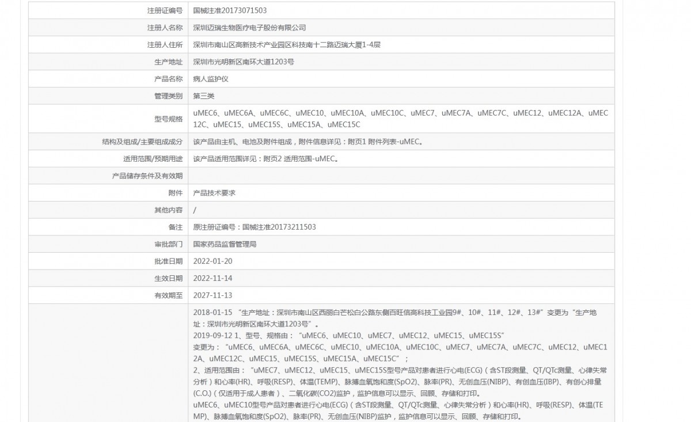Select the management class value "第三类"
Image resolution: width=691 pixels, height=422 pixels.
[204, 96]
